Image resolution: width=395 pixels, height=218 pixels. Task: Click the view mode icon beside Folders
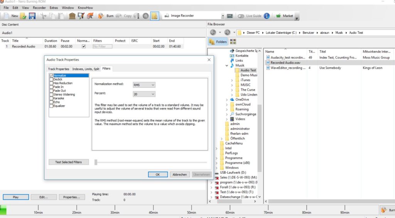(233, 42)
